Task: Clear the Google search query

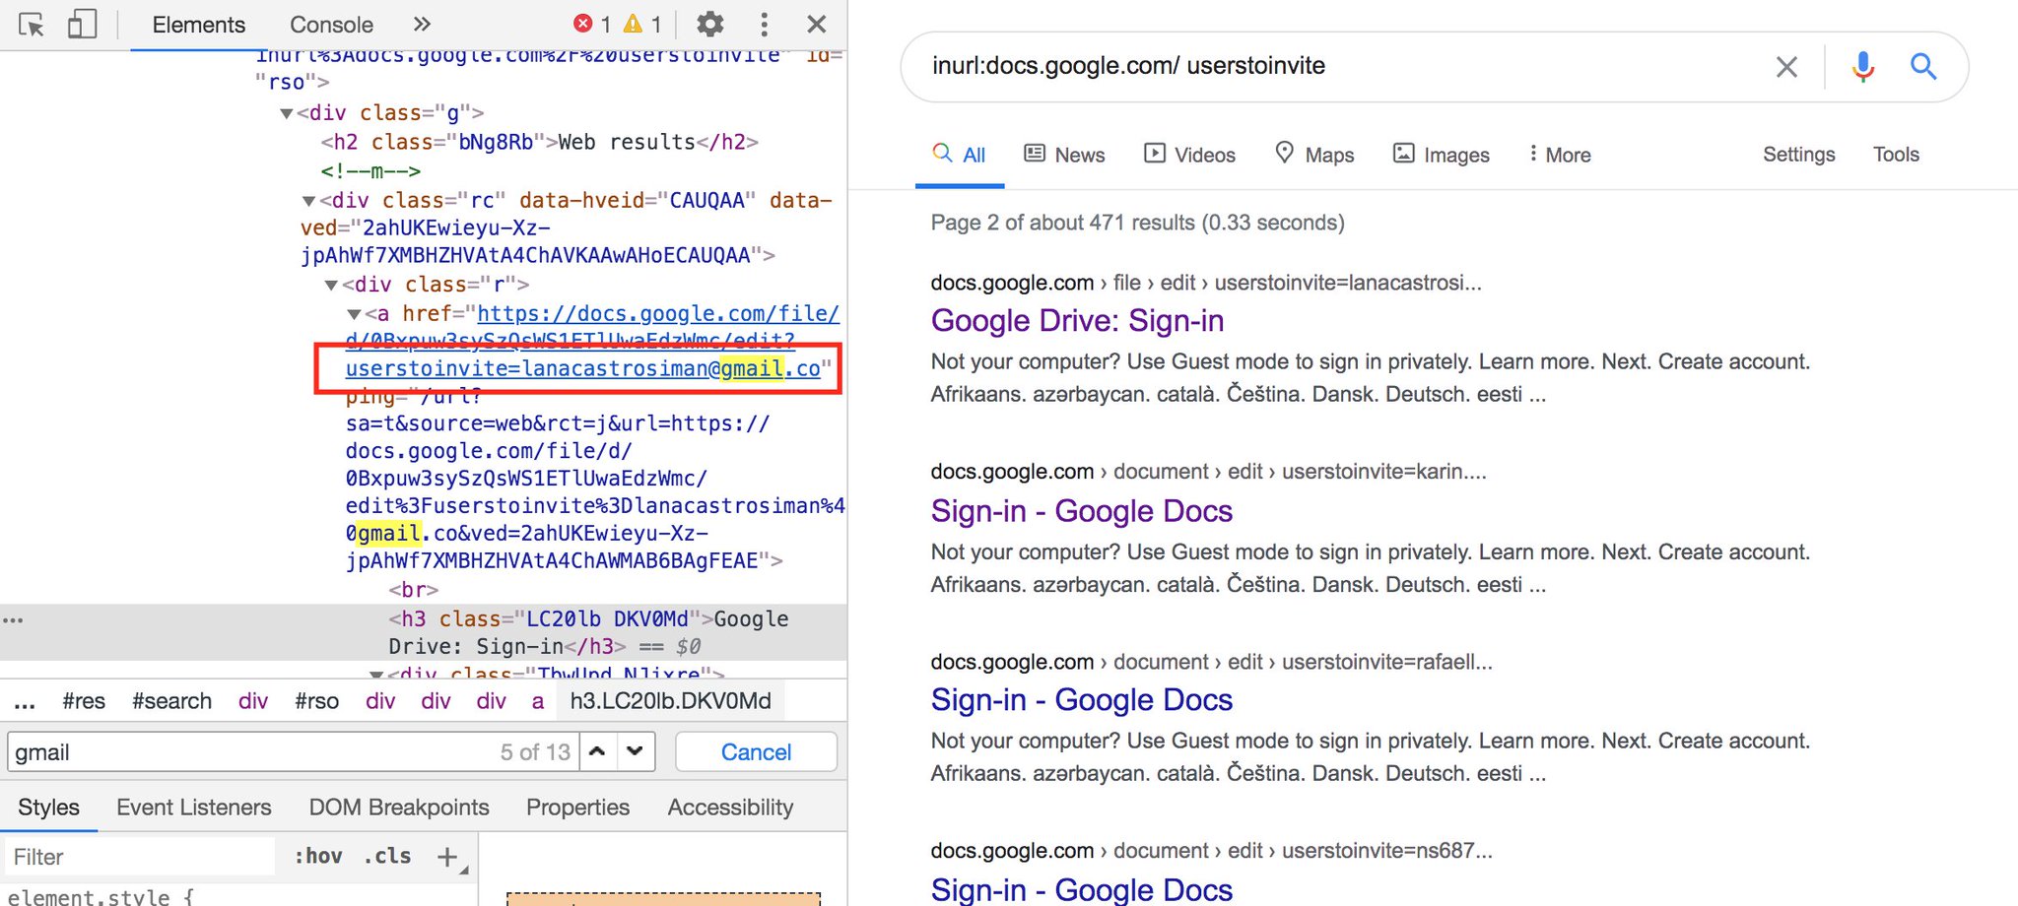Action: 1786,67
